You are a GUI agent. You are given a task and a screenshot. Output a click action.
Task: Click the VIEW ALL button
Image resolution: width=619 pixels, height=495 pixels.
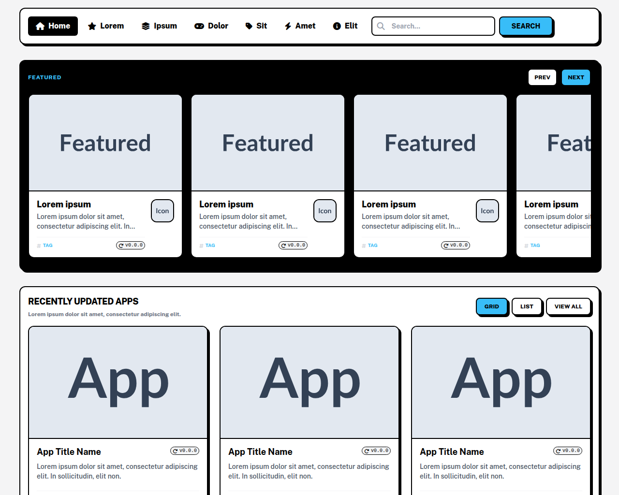pyautogui.click(x=568, y=306)
